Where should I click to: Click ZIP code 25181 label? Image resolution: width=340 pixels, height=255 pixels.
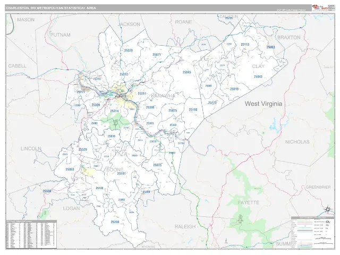[x=121, y=174]
